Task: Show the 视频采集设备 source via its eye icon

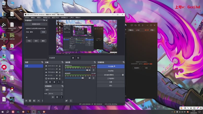Action: (57, 66)
